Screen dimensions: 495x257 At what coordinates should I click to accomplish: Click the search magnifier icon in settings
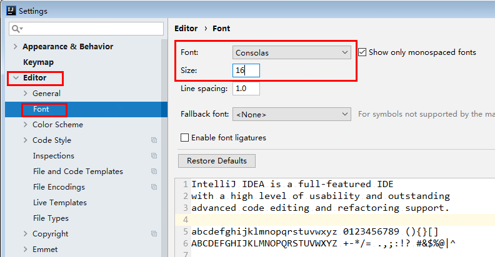(x=16, y=29)
